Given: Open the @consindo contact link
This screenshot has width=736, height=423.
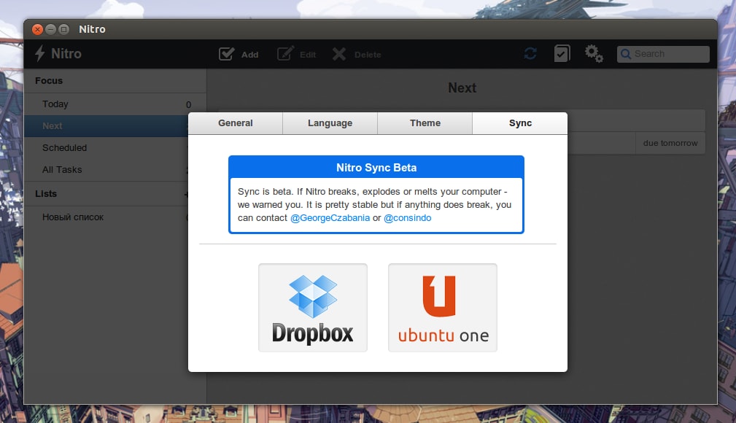Looking at the screenshot, I should pyautogui.click(x=408, y=218).
